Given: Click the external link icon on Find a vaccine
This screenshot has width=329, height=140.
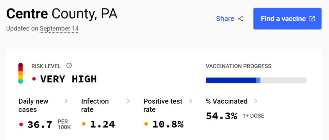Looking at the screenshot, I should click(x=312, y=19).
